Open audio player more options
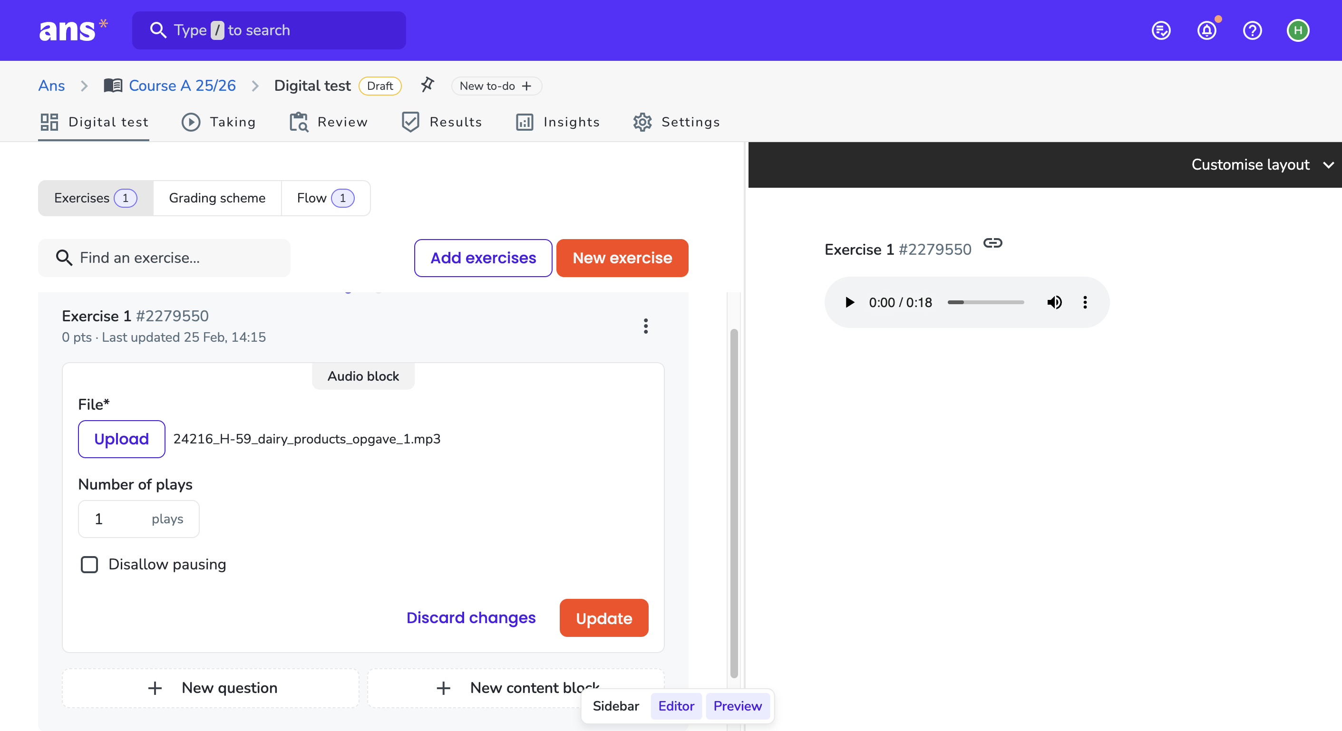Screen dimensions: 1342x731 [1085, 302]
